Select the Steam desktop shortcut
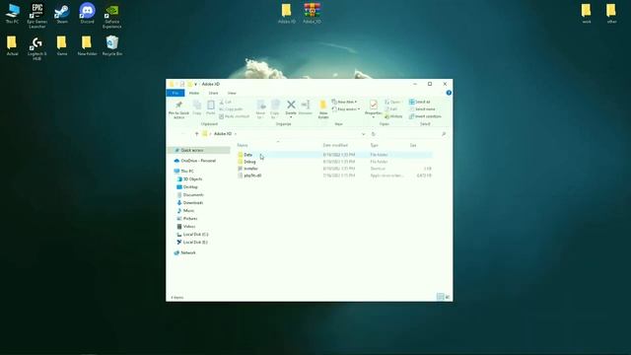 (x=62, y=14)
